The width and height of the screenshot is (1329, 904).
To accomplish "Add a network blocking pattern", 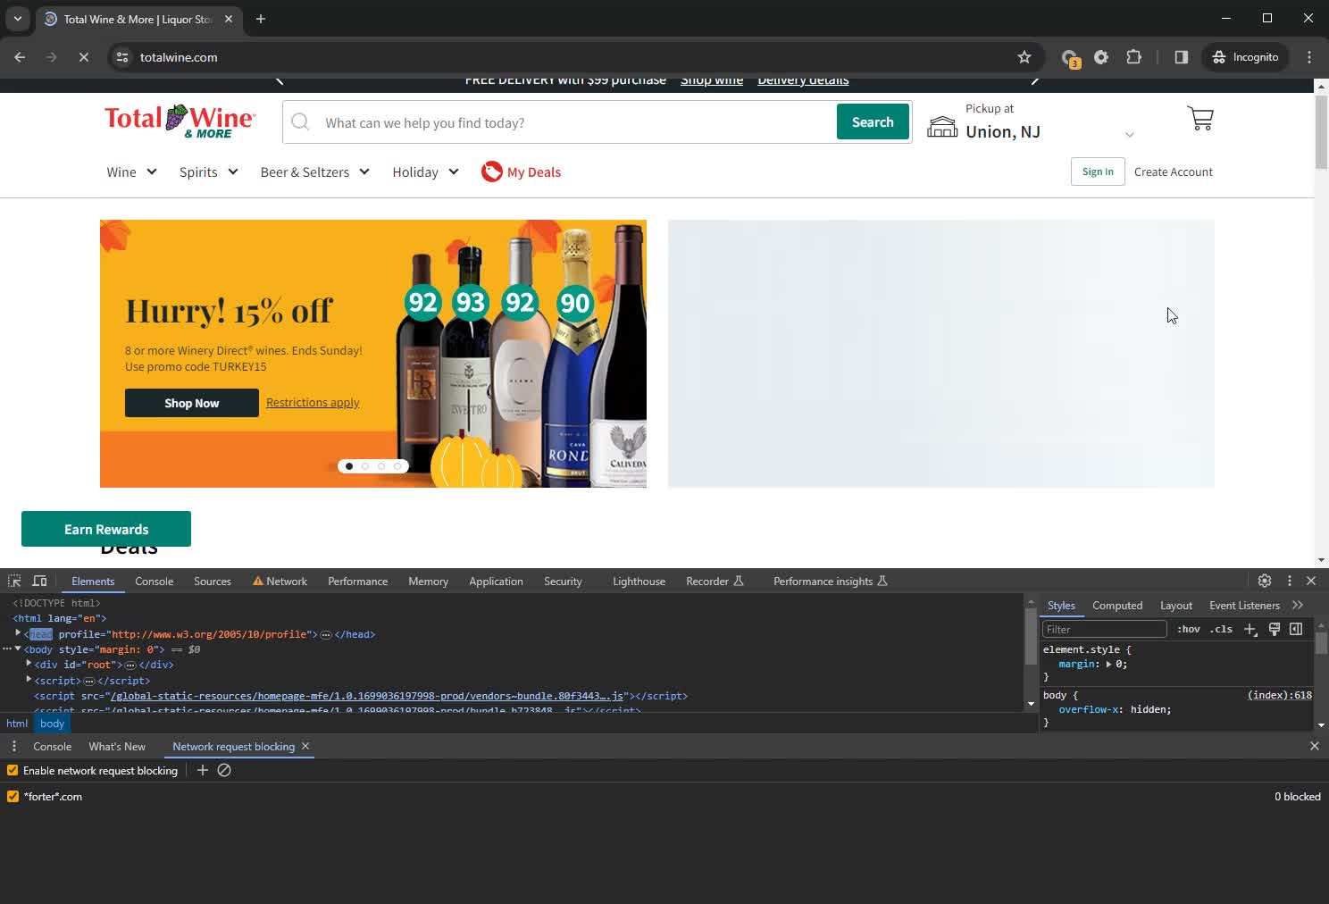I will coord(203,770).
